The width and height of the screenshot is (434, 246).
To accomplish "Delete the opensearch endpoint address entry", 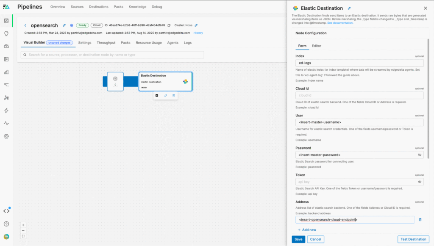I will (420, 220).
